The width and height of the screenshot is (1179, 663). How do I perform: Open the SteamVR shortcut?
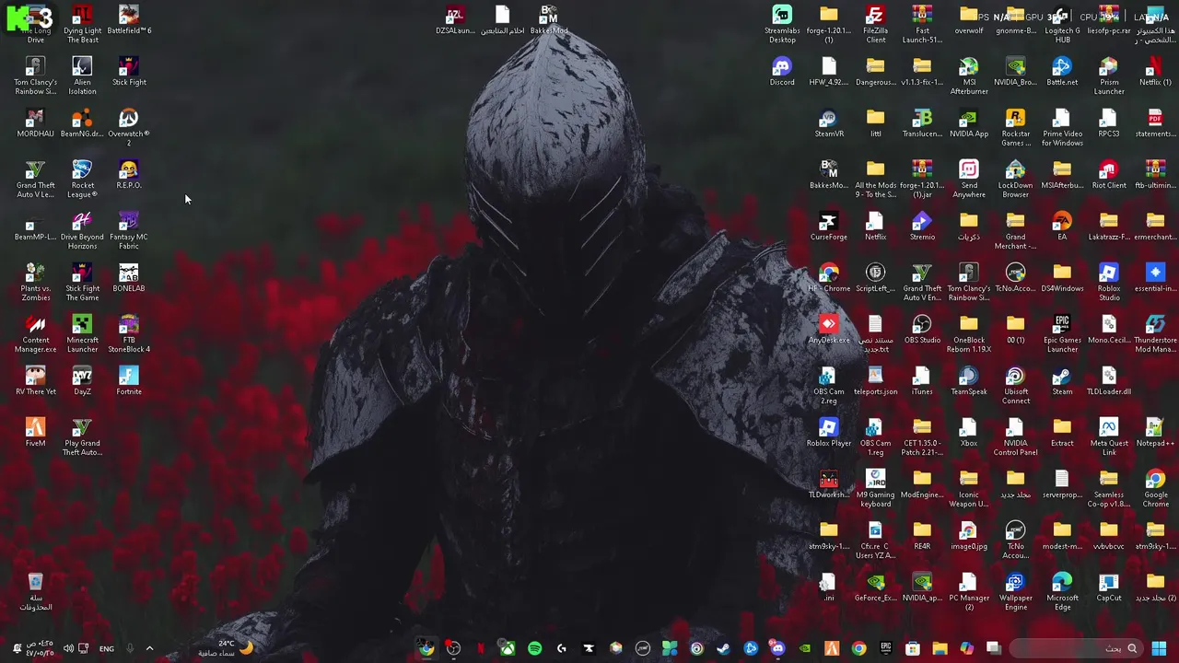(x=829, y=124)
